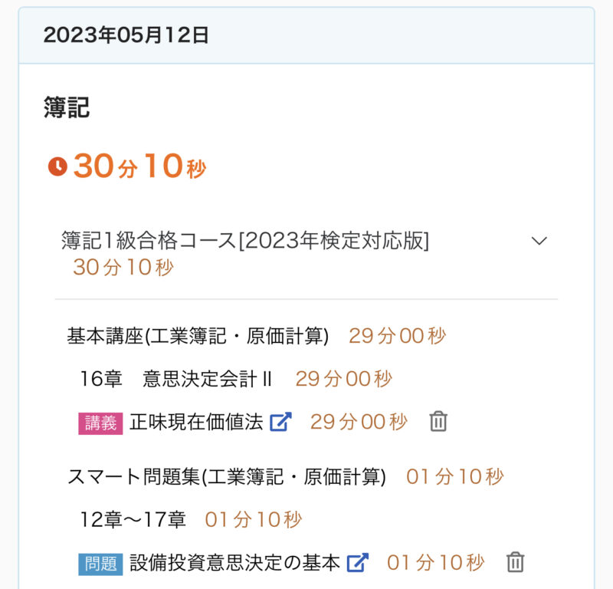613x589 pixels.
Task: Click the 簿記 subject heading
Action: pyautogui.click(x=67, y=108)
